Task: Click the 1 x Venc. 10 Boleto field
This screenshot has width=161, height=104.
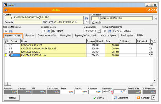Action: [x=128, y=31]
